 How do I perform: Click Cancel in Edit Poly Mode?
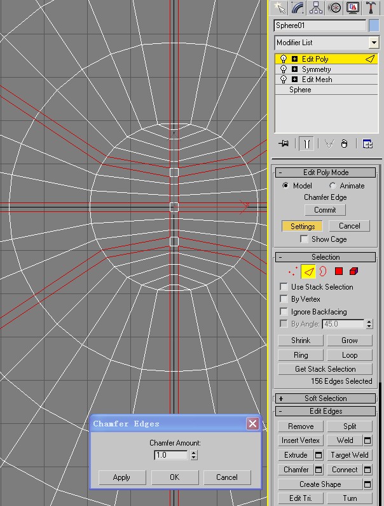tap(349, 226)
